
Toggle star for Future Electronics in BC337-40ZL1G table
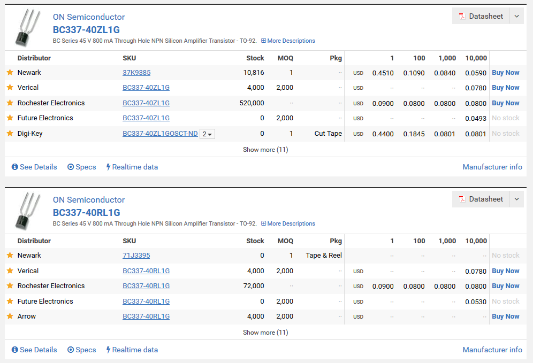[10, 118]
